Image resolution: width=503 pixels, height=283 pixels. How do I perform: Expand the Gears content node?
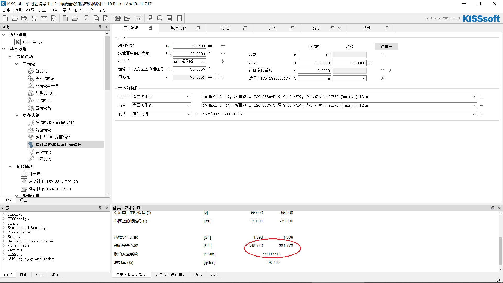point(4,223)
